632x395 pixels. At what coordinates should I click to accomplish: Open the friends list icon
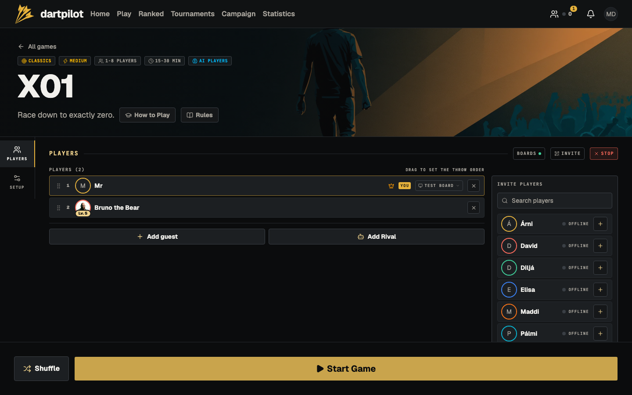(x=554, y=14)
